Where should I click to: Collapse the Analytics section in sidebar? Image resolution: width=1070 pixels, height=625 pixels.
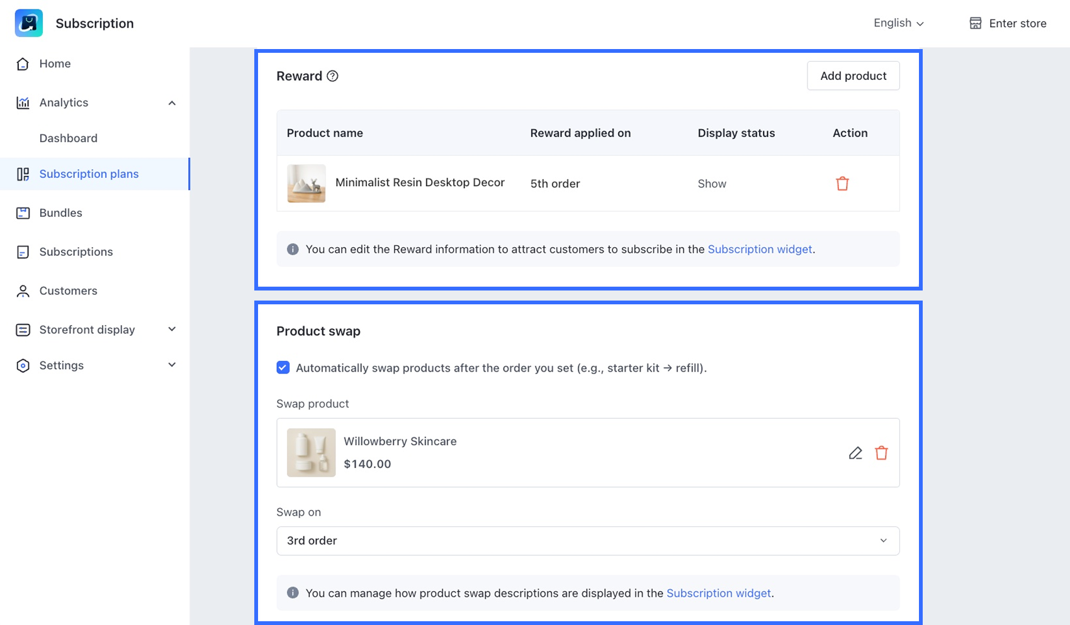172,103
